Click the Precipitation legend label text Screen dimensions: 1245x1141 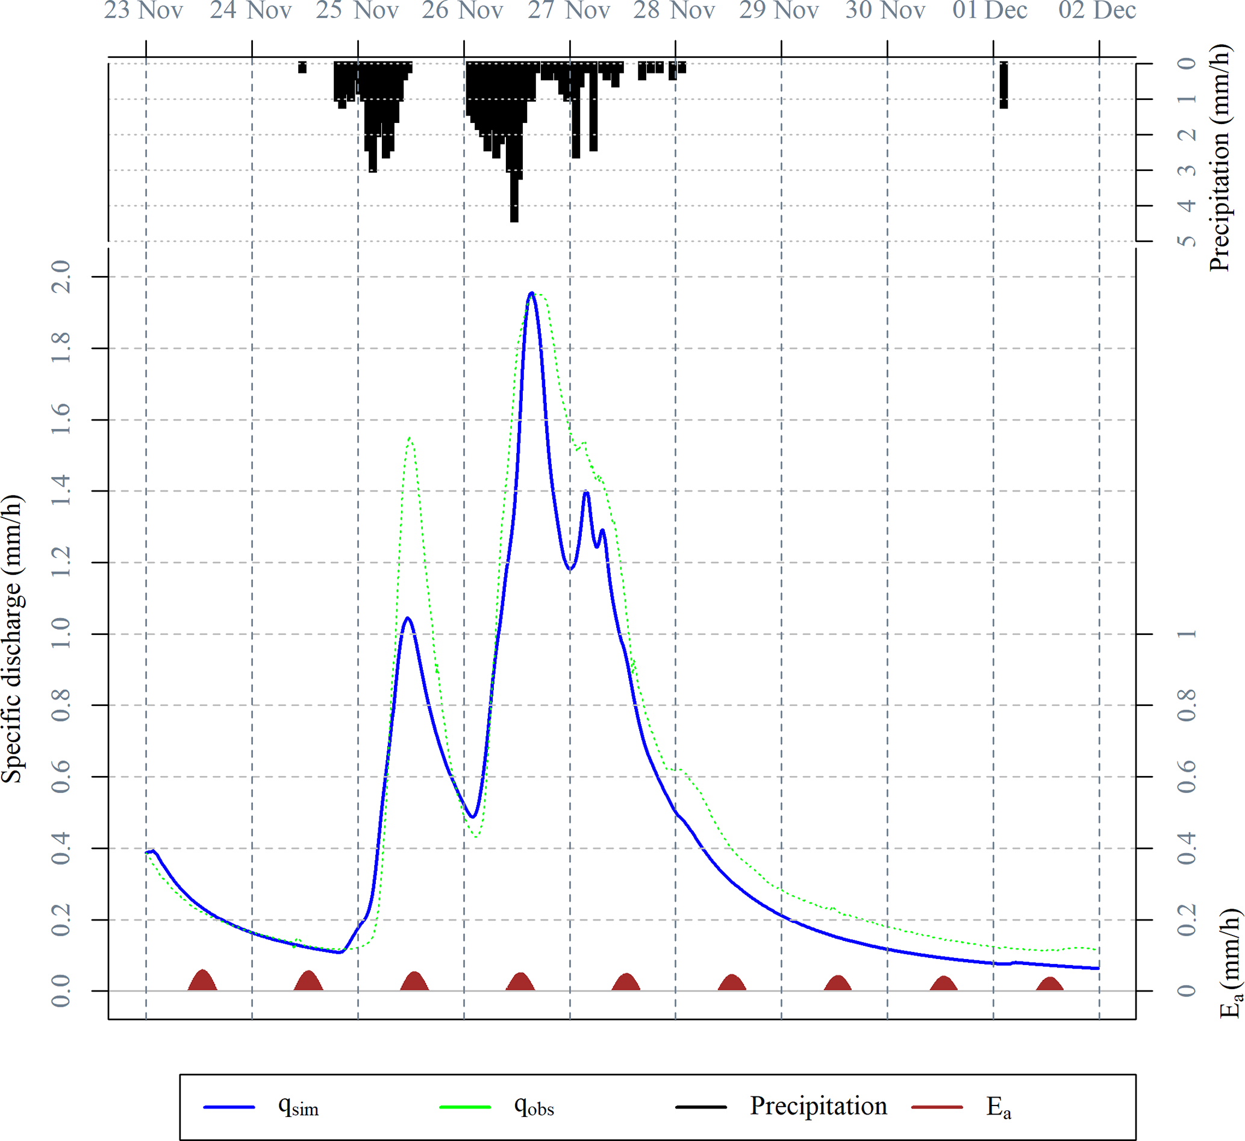coord(819,1106)
